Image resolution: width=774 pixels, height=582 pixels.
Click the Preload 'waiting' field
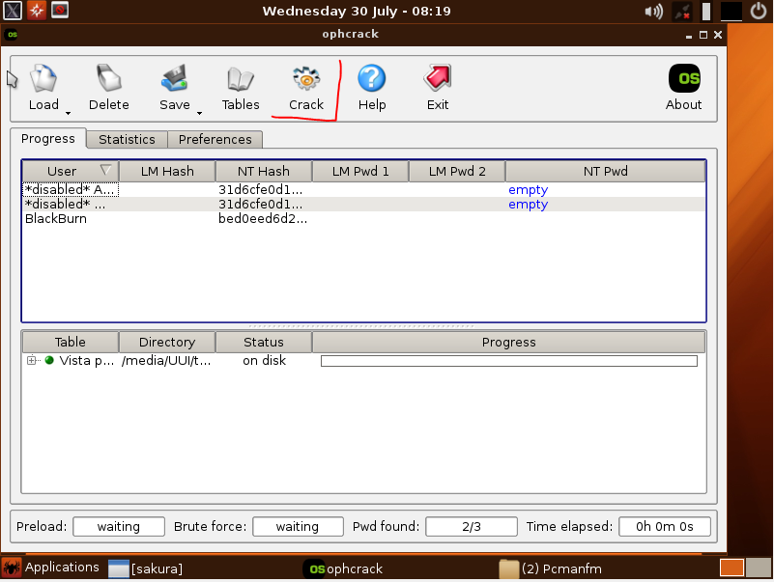[x=119, y=526]
